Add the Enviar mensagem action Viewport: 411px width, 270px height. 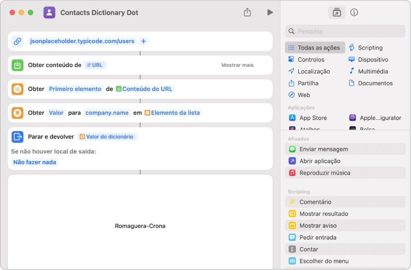[x=345, y=149]
